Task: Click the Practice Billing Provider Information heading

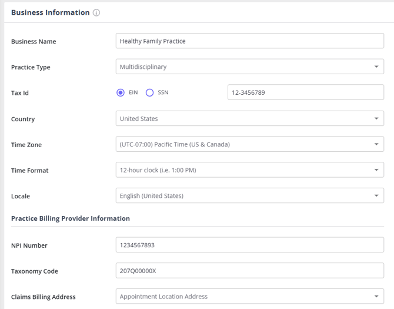Action: (71, 218)
